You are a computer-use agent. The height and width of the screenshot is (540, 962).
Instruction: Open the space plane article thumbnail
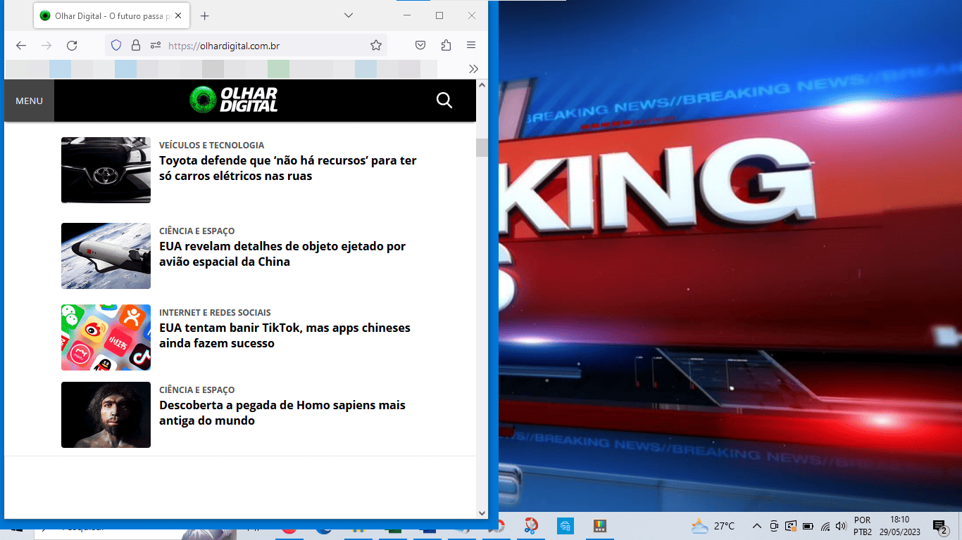[106, 256]
